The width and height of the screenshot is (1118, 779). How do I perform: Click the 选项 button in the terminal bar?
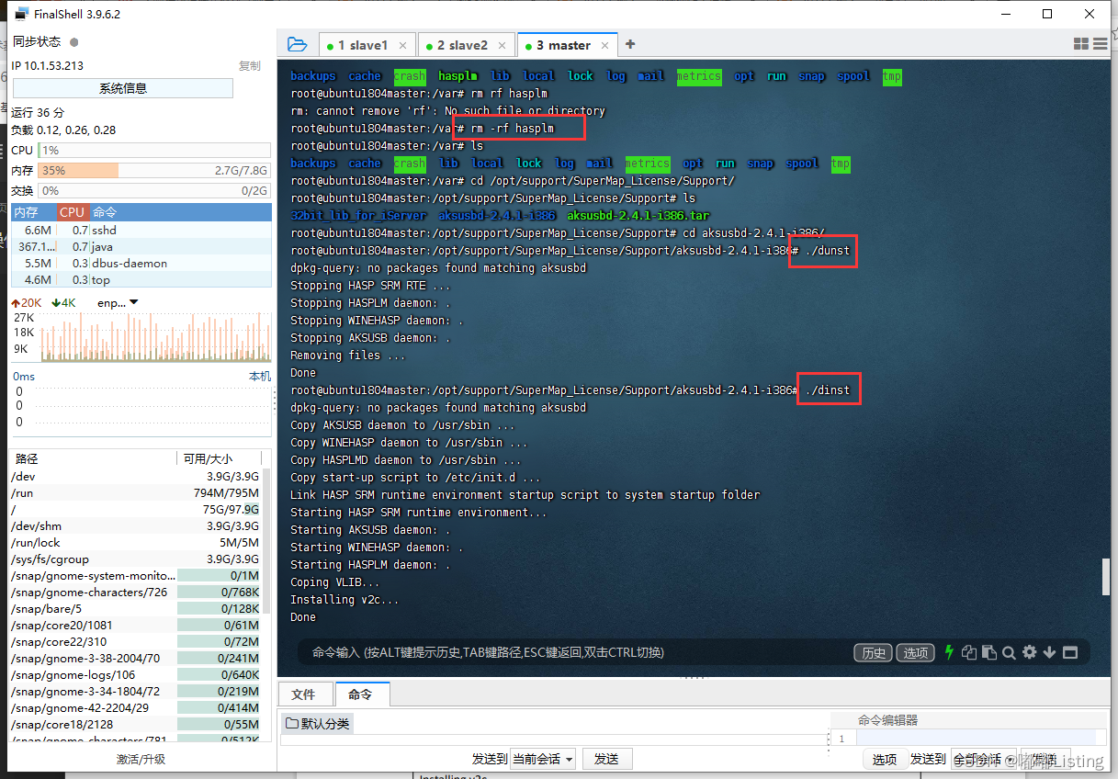click(x=916, y=652)
